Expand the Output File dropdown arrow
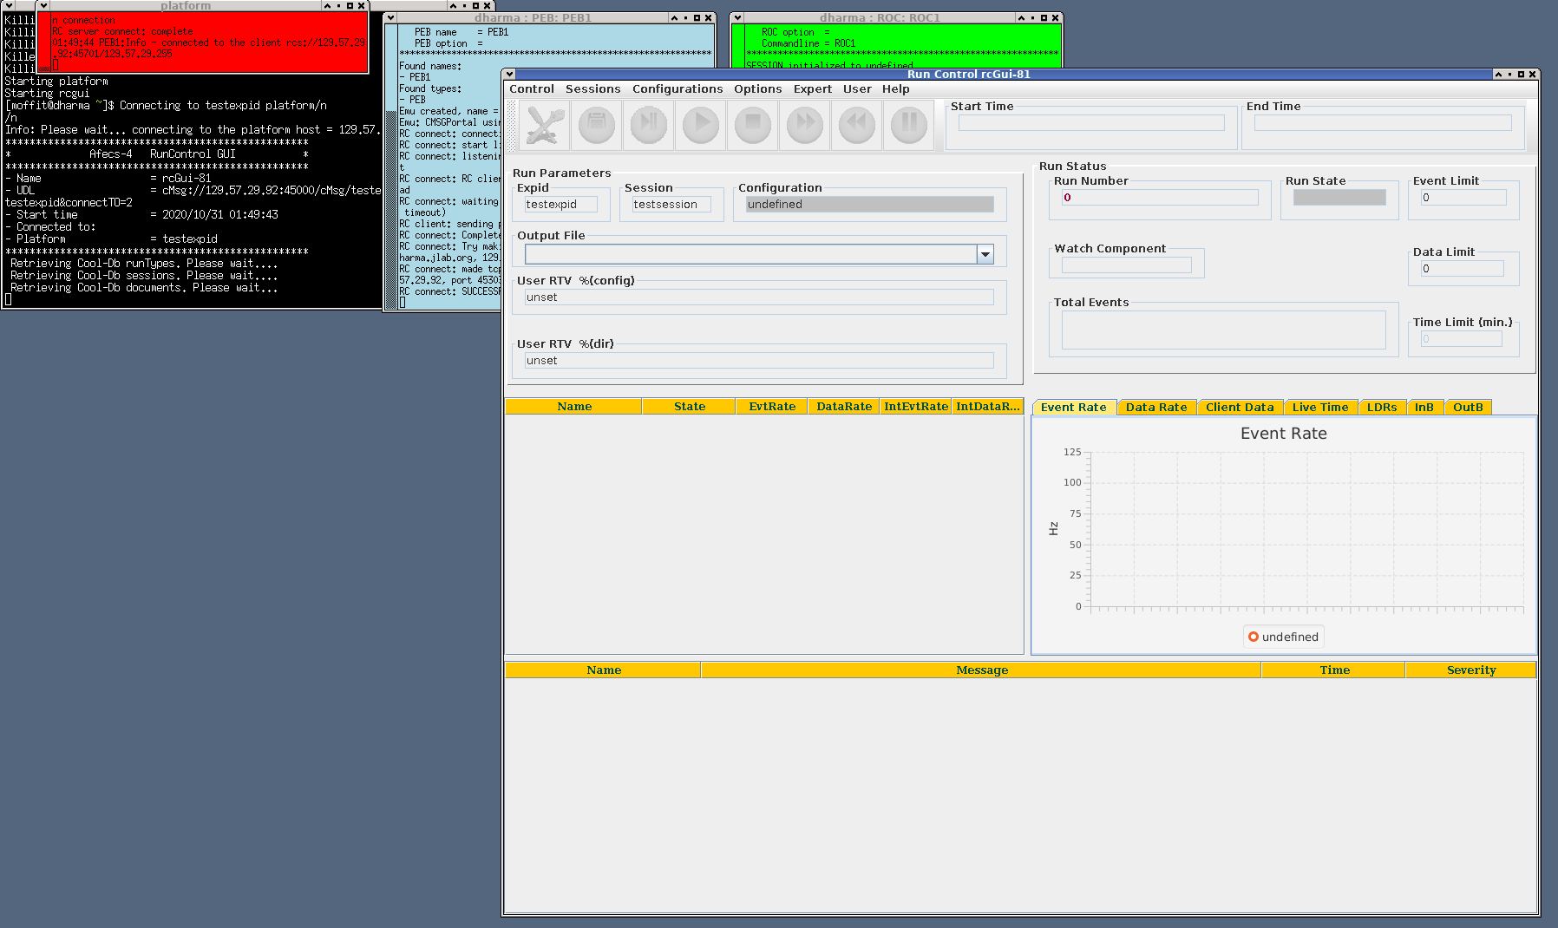Viewport: 1558px width, 928px height. 985,254
